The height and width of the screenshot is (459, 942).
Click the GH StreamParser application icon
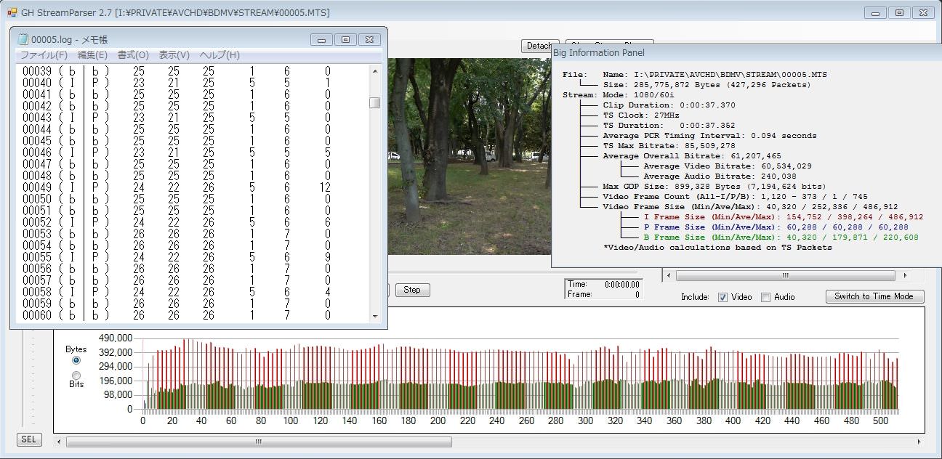[12, 12]
